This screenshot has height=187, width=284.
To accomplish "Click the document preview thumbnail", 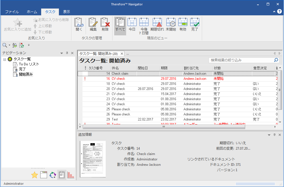I will (93, 159).
